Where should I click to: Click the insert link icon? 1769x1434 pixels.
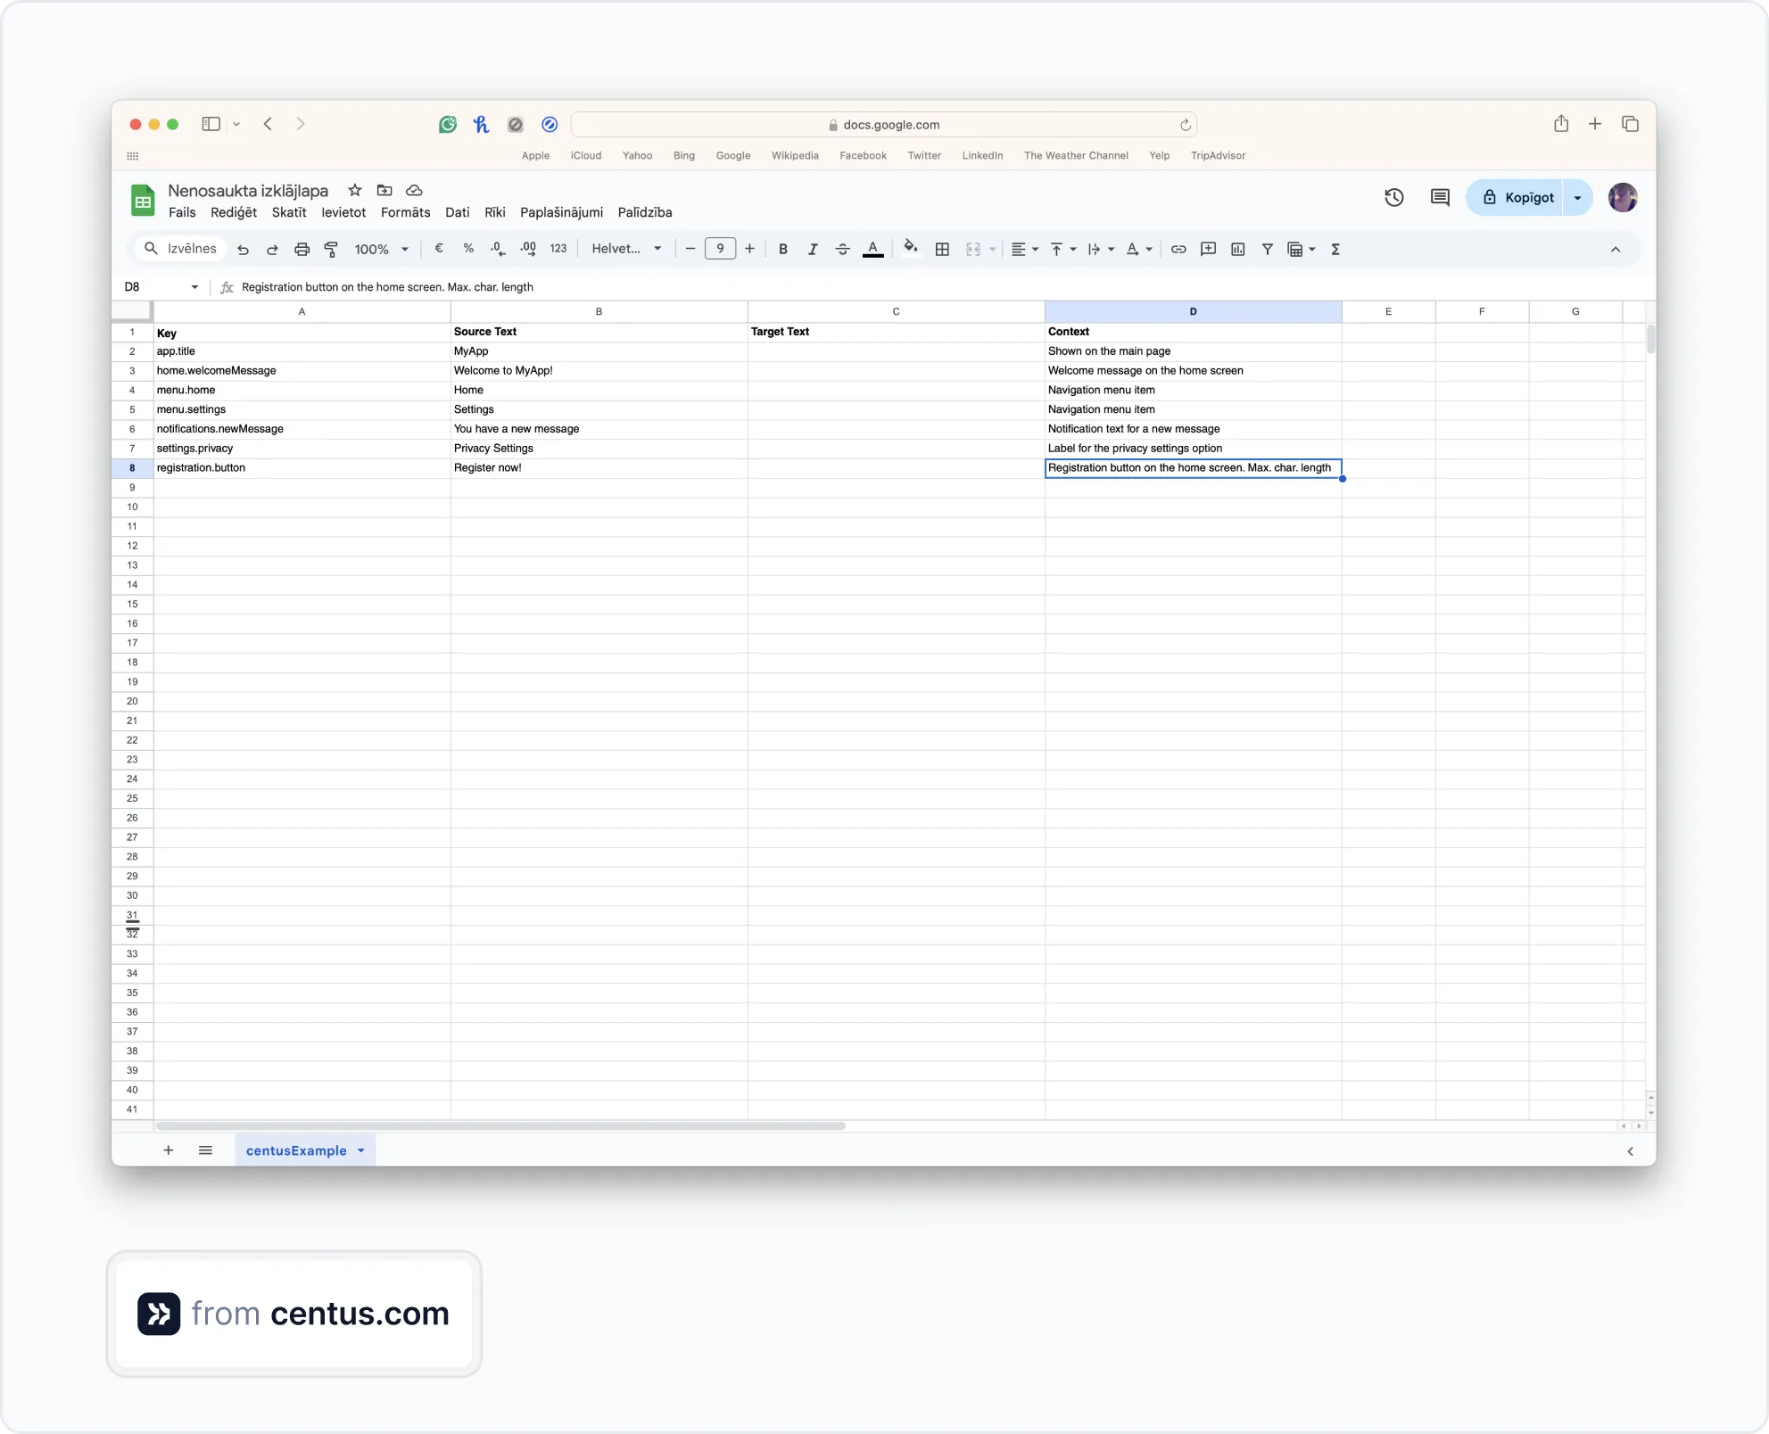pyautogui.click(x=1178, y=250)
